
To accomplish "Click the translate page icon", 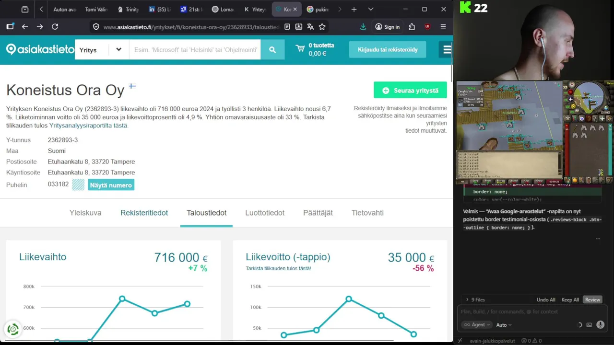I will [310, 27].
